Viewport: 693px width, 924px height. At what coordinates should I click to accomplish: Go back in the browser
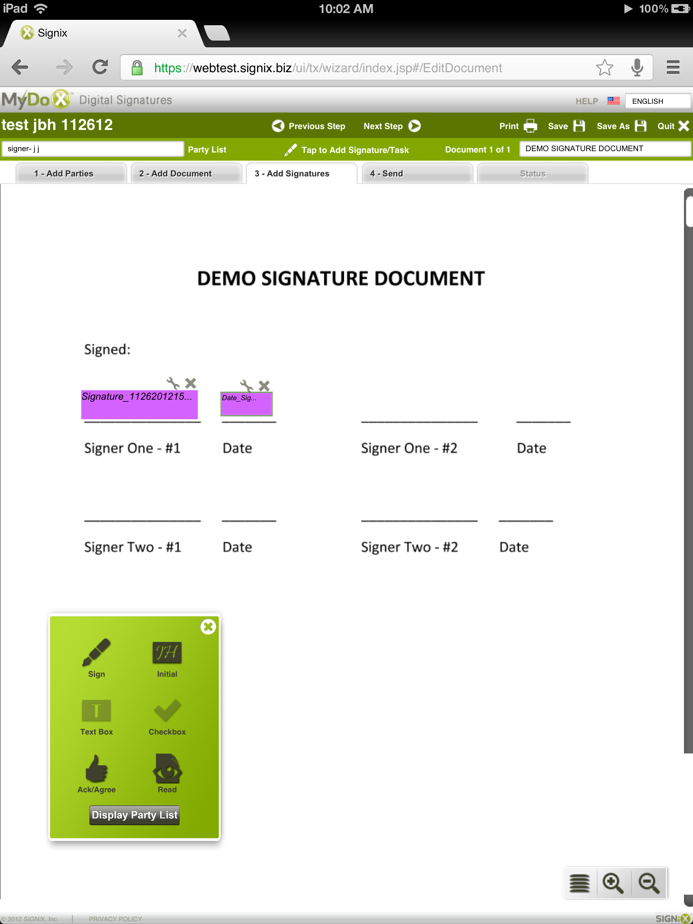tap(20, 68)
